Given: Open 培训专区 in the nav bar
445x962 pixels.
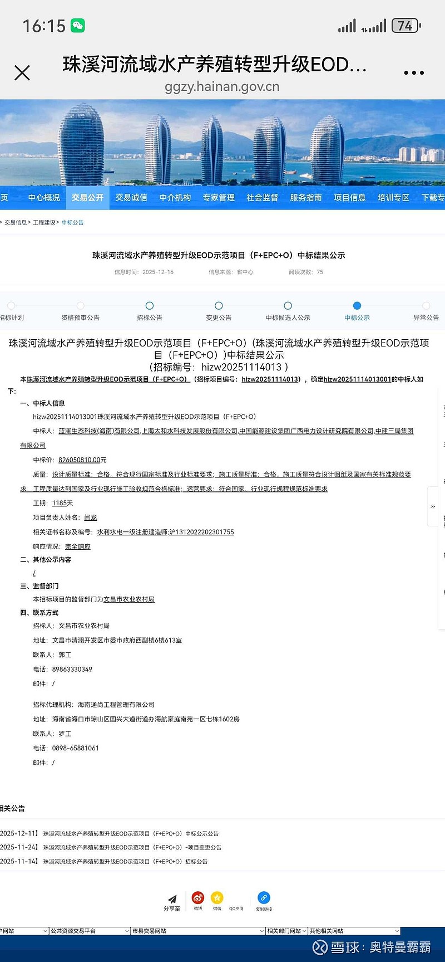Looking at the screenshot, I should point(393,198).
